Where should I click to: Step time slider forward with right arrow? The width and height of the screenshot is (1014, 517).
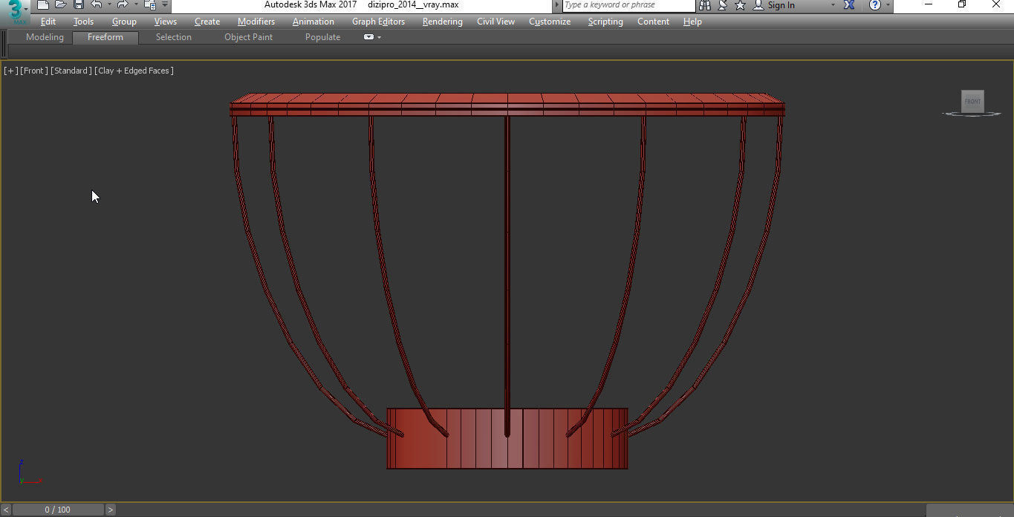pos(110,510)
